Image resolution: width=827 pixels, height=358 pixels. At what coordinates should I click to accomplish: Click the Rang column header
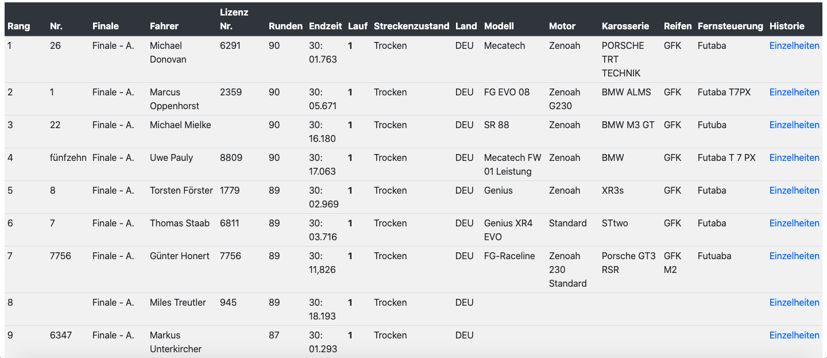19,26
